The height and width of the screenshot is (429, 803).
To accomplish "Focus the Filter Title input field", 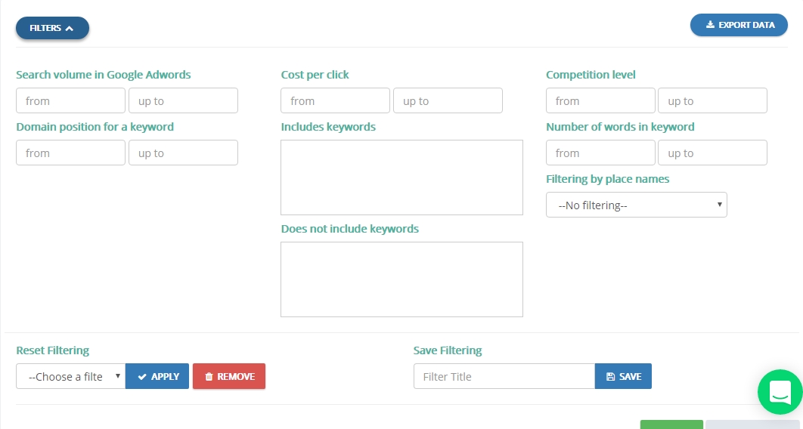I will (504, 376).
